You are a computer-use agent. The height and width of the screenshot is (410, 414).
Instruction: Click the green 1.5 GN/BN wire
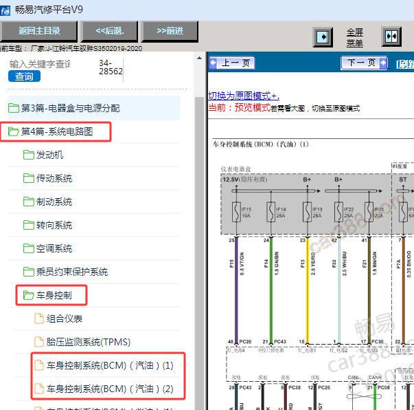pyautogui.click(x=271, y=290)
